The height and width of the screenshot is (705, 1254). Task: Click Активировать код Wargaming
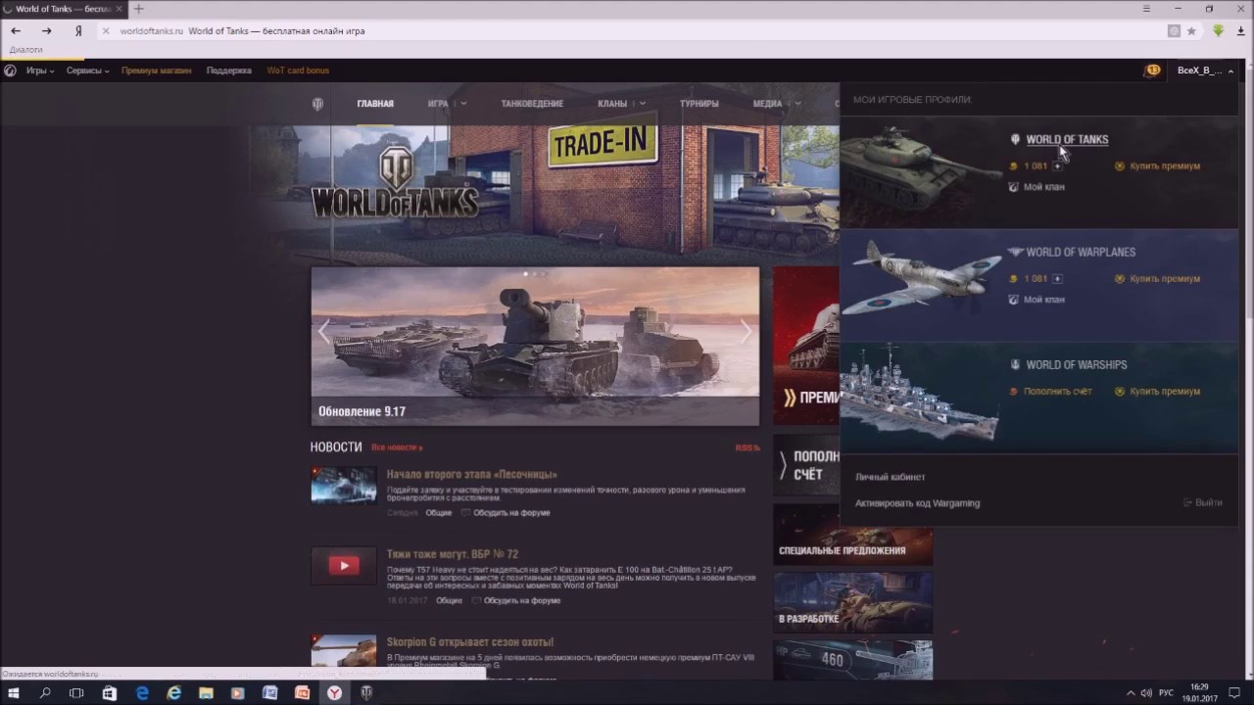click(917, 503)
